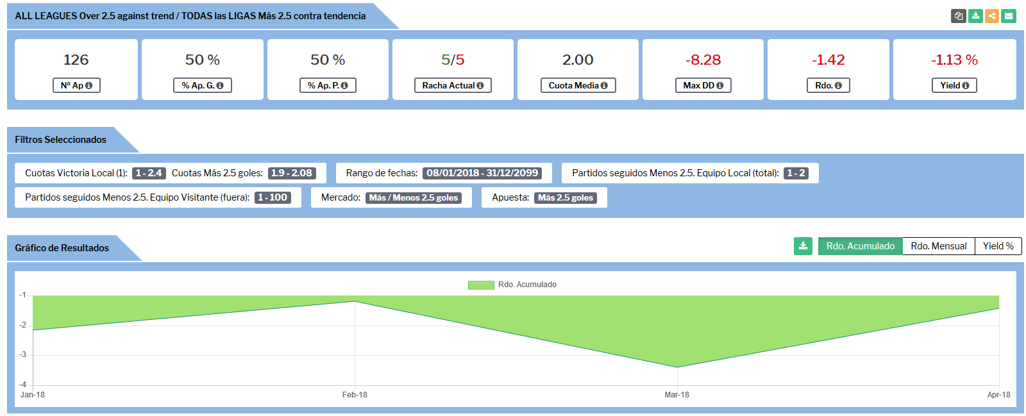
Task: Click the Mercado filter label
Action: coord(341,197)
